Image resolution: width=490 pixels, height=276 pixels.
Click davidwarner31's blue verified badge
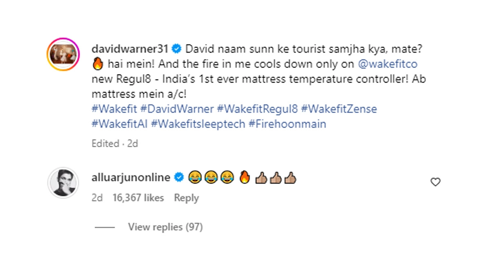(177, 49)
